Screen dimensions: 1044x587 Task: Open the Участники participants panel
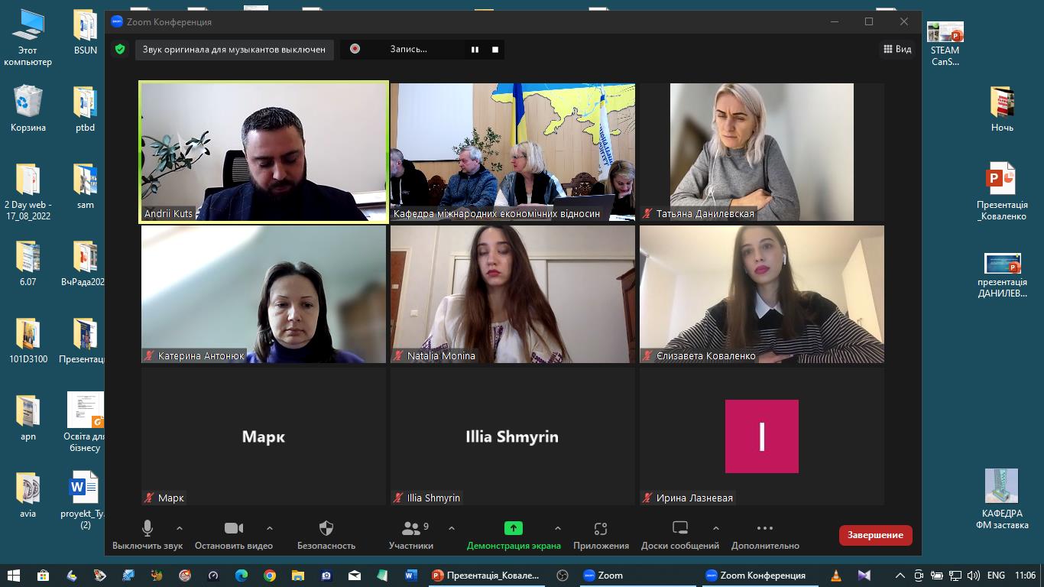[411, 534]
